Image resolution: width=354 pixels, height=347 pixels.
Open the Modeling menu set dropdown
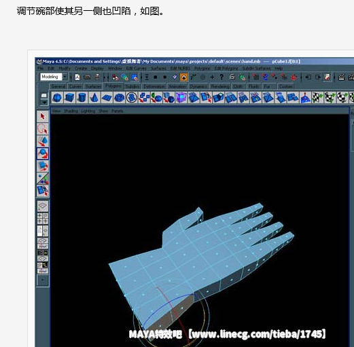[x=65, y=77]
